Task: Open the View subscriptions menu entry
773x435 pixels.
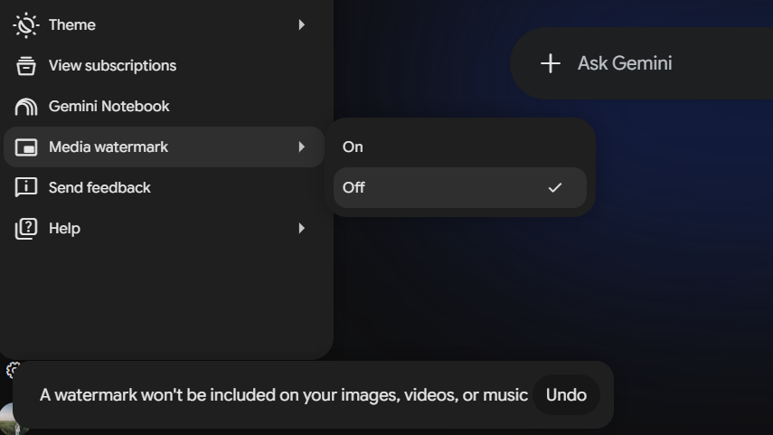Action: (164, 66)
